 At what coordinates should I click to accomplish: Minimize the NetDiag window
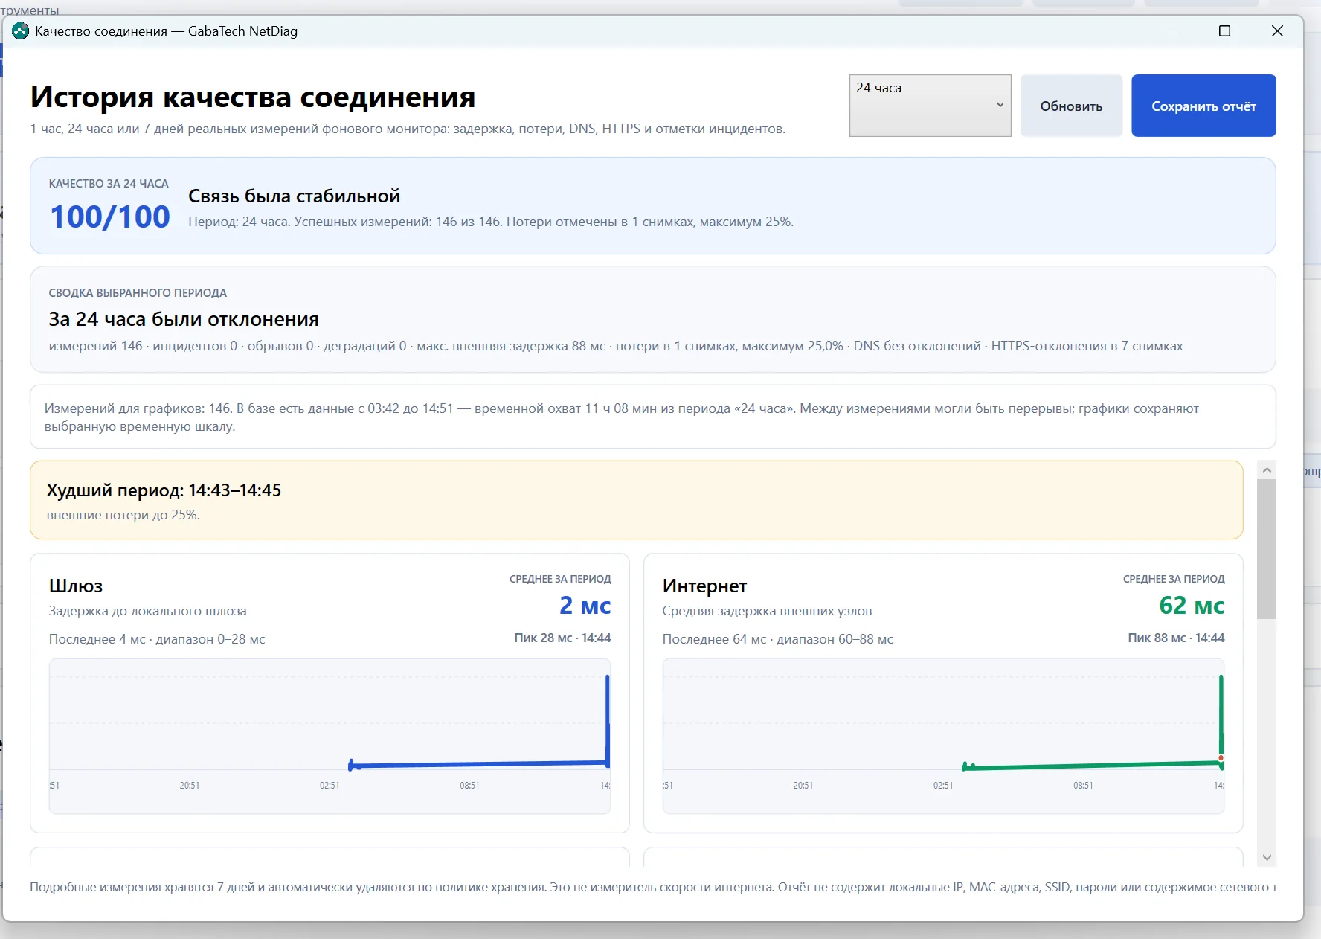[x=1173, y=31]
